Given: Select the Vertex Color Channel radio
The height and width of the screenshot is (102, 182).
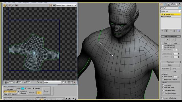Looking at the screenshot, I should pyautogui.click(x=163, y=79).
